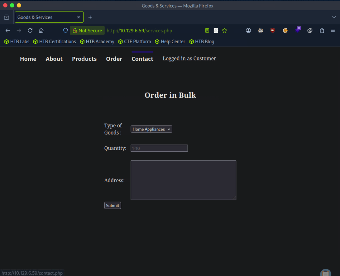340x276 pixels.
Task: Focus the Quantity input field
Action: (x=159, y=148)
